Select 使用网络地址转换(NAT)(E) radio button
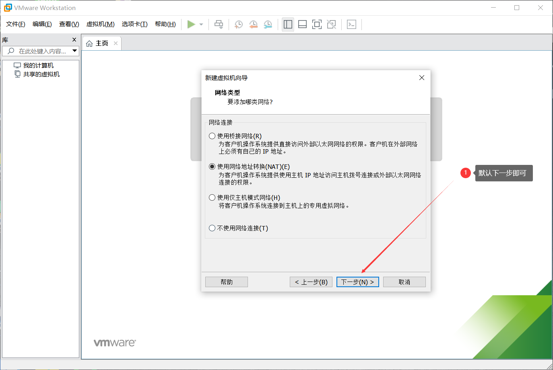Screen dimensions: 553x370 (x=212, y=166)
